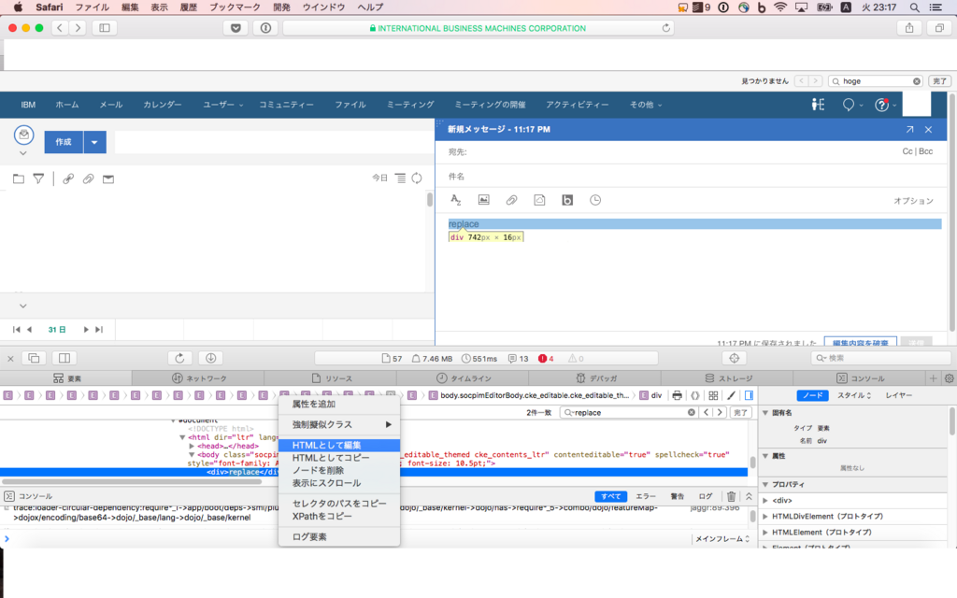Viewport: 957px width, 598px height.
Task: Click the Box 'b' icon in compose toolbar
Action: coord(567,200)
